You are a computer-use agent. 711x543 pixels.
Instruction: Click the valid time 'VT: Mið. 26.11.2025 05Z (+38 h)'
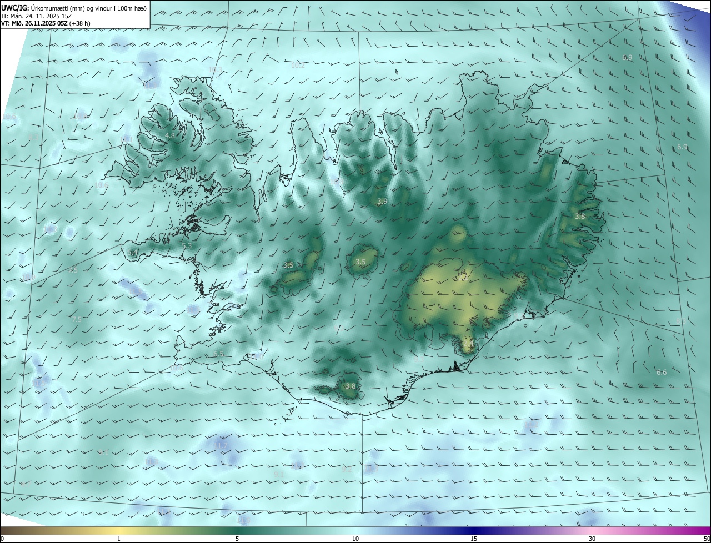coord(46,23)
